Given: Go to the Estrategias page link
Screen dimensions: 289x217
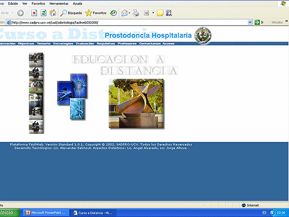Looking at the screenshot, I should point(63,43).
